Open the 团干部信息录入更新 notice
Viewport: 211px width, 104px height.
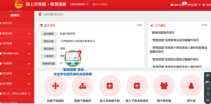point(179,50)
